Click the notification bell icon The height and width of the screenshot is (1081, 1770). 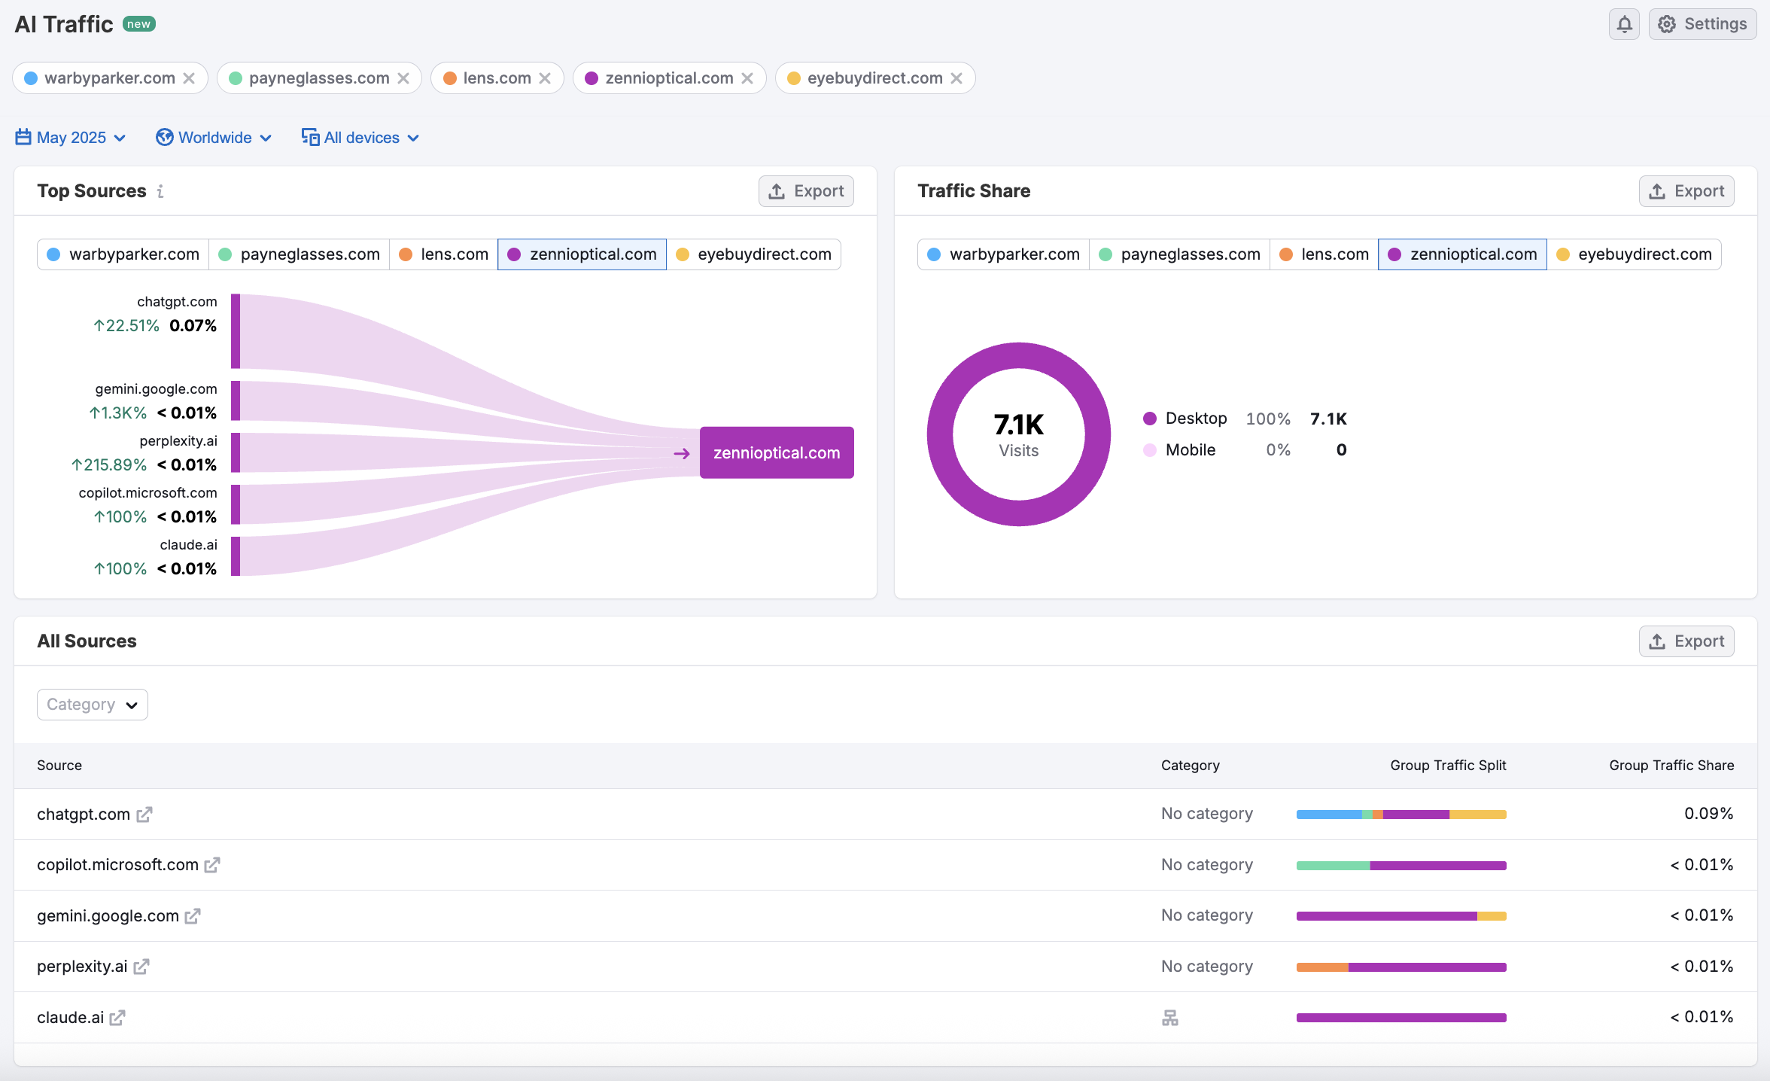(1624, 24)
